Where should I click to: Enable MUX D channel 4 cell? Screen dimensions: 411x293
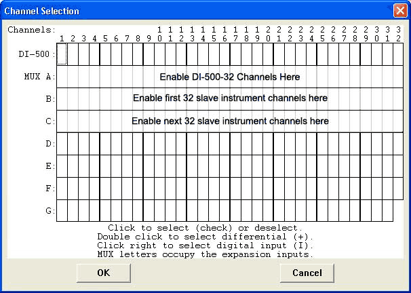(95, 144)
